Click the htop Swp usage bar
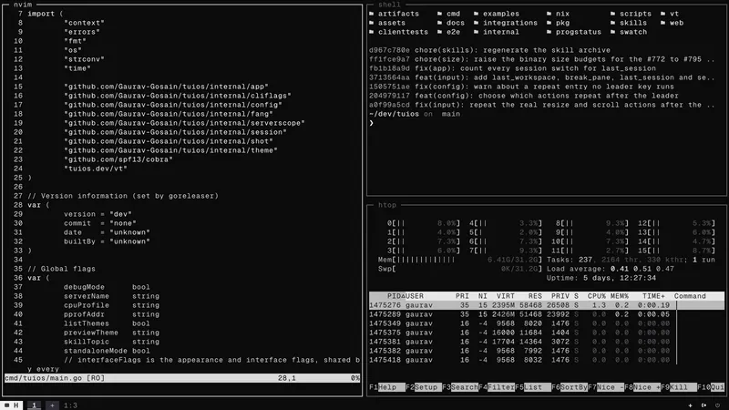729x410 pixels. coord(460,269)
